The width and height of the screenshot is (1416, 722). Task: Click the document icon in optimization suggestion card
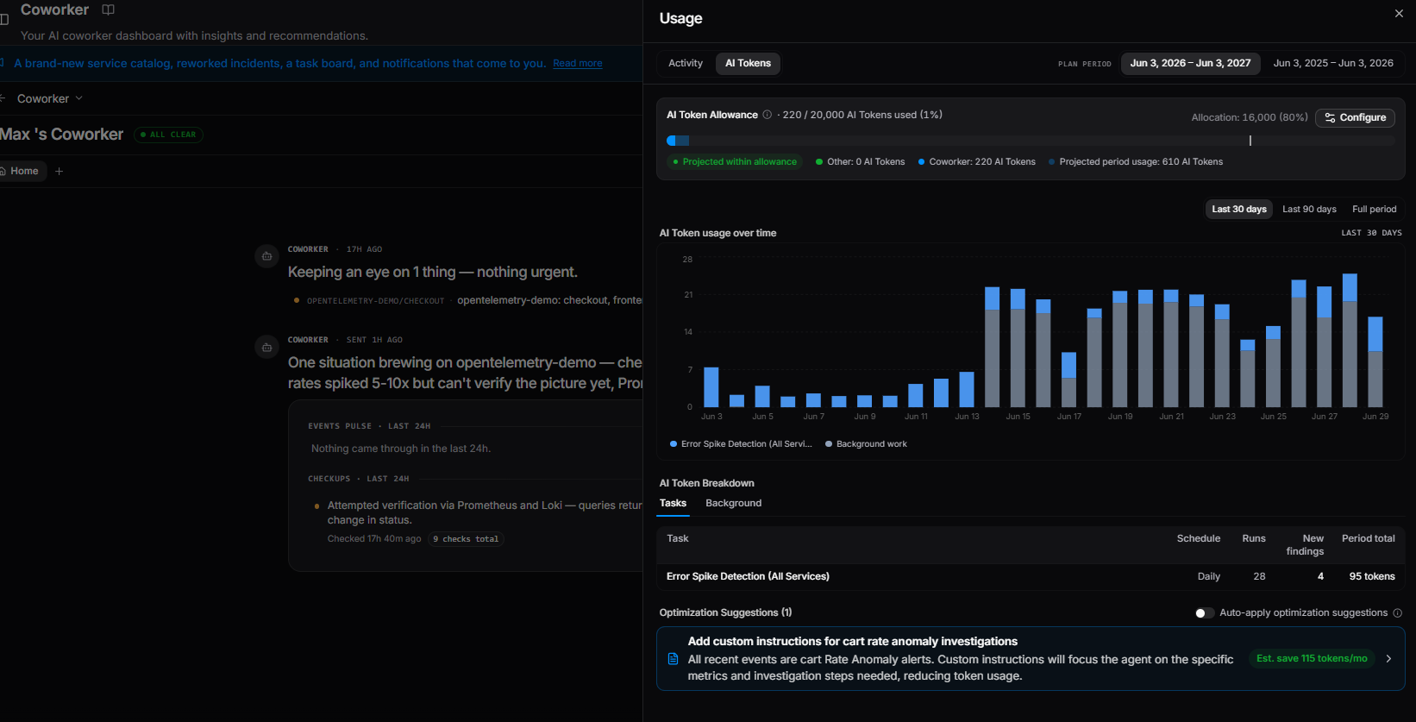674,659
